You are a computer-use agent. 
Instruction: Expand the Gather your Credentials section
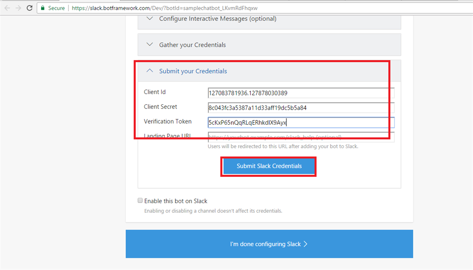click(149, 45)
